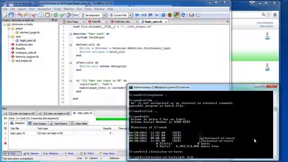The height and width of the screenshot is (162, 288).
Task: Click the red X icon in Run panel
Action: click(5, 143)
